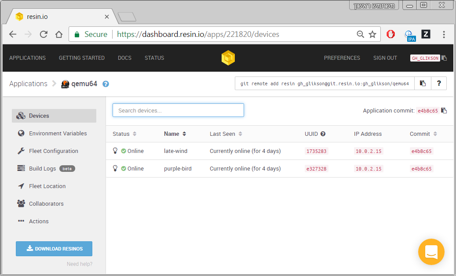The height and width of the screenshot is (276, 456).
Task: Click lightbulb icon for purple-bird device
Action: (115, 168)
